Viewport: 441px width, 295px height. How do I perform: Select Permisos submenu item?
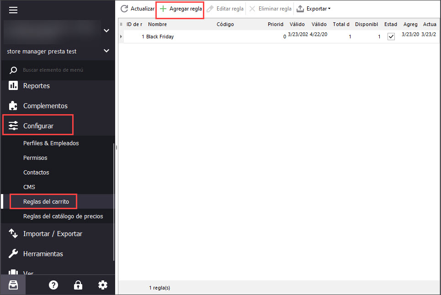click(x=35, y=158)
